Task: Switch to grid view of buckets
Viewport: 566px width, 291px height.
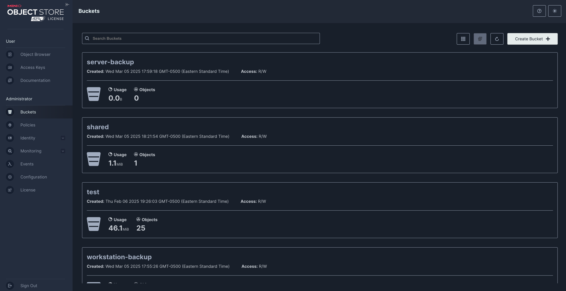Action: click(463, 39)
